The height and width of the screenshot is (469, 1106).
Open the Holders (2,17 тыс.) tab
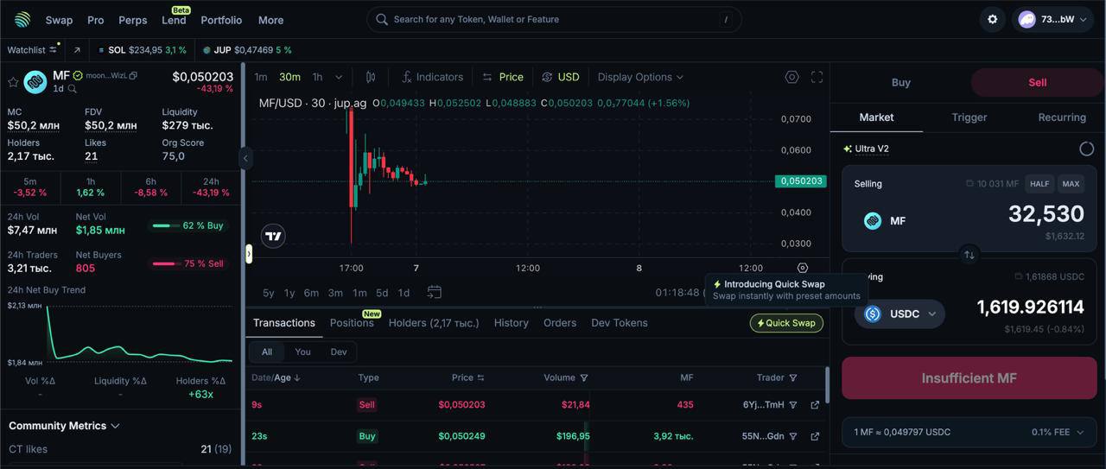click(433, 323)
